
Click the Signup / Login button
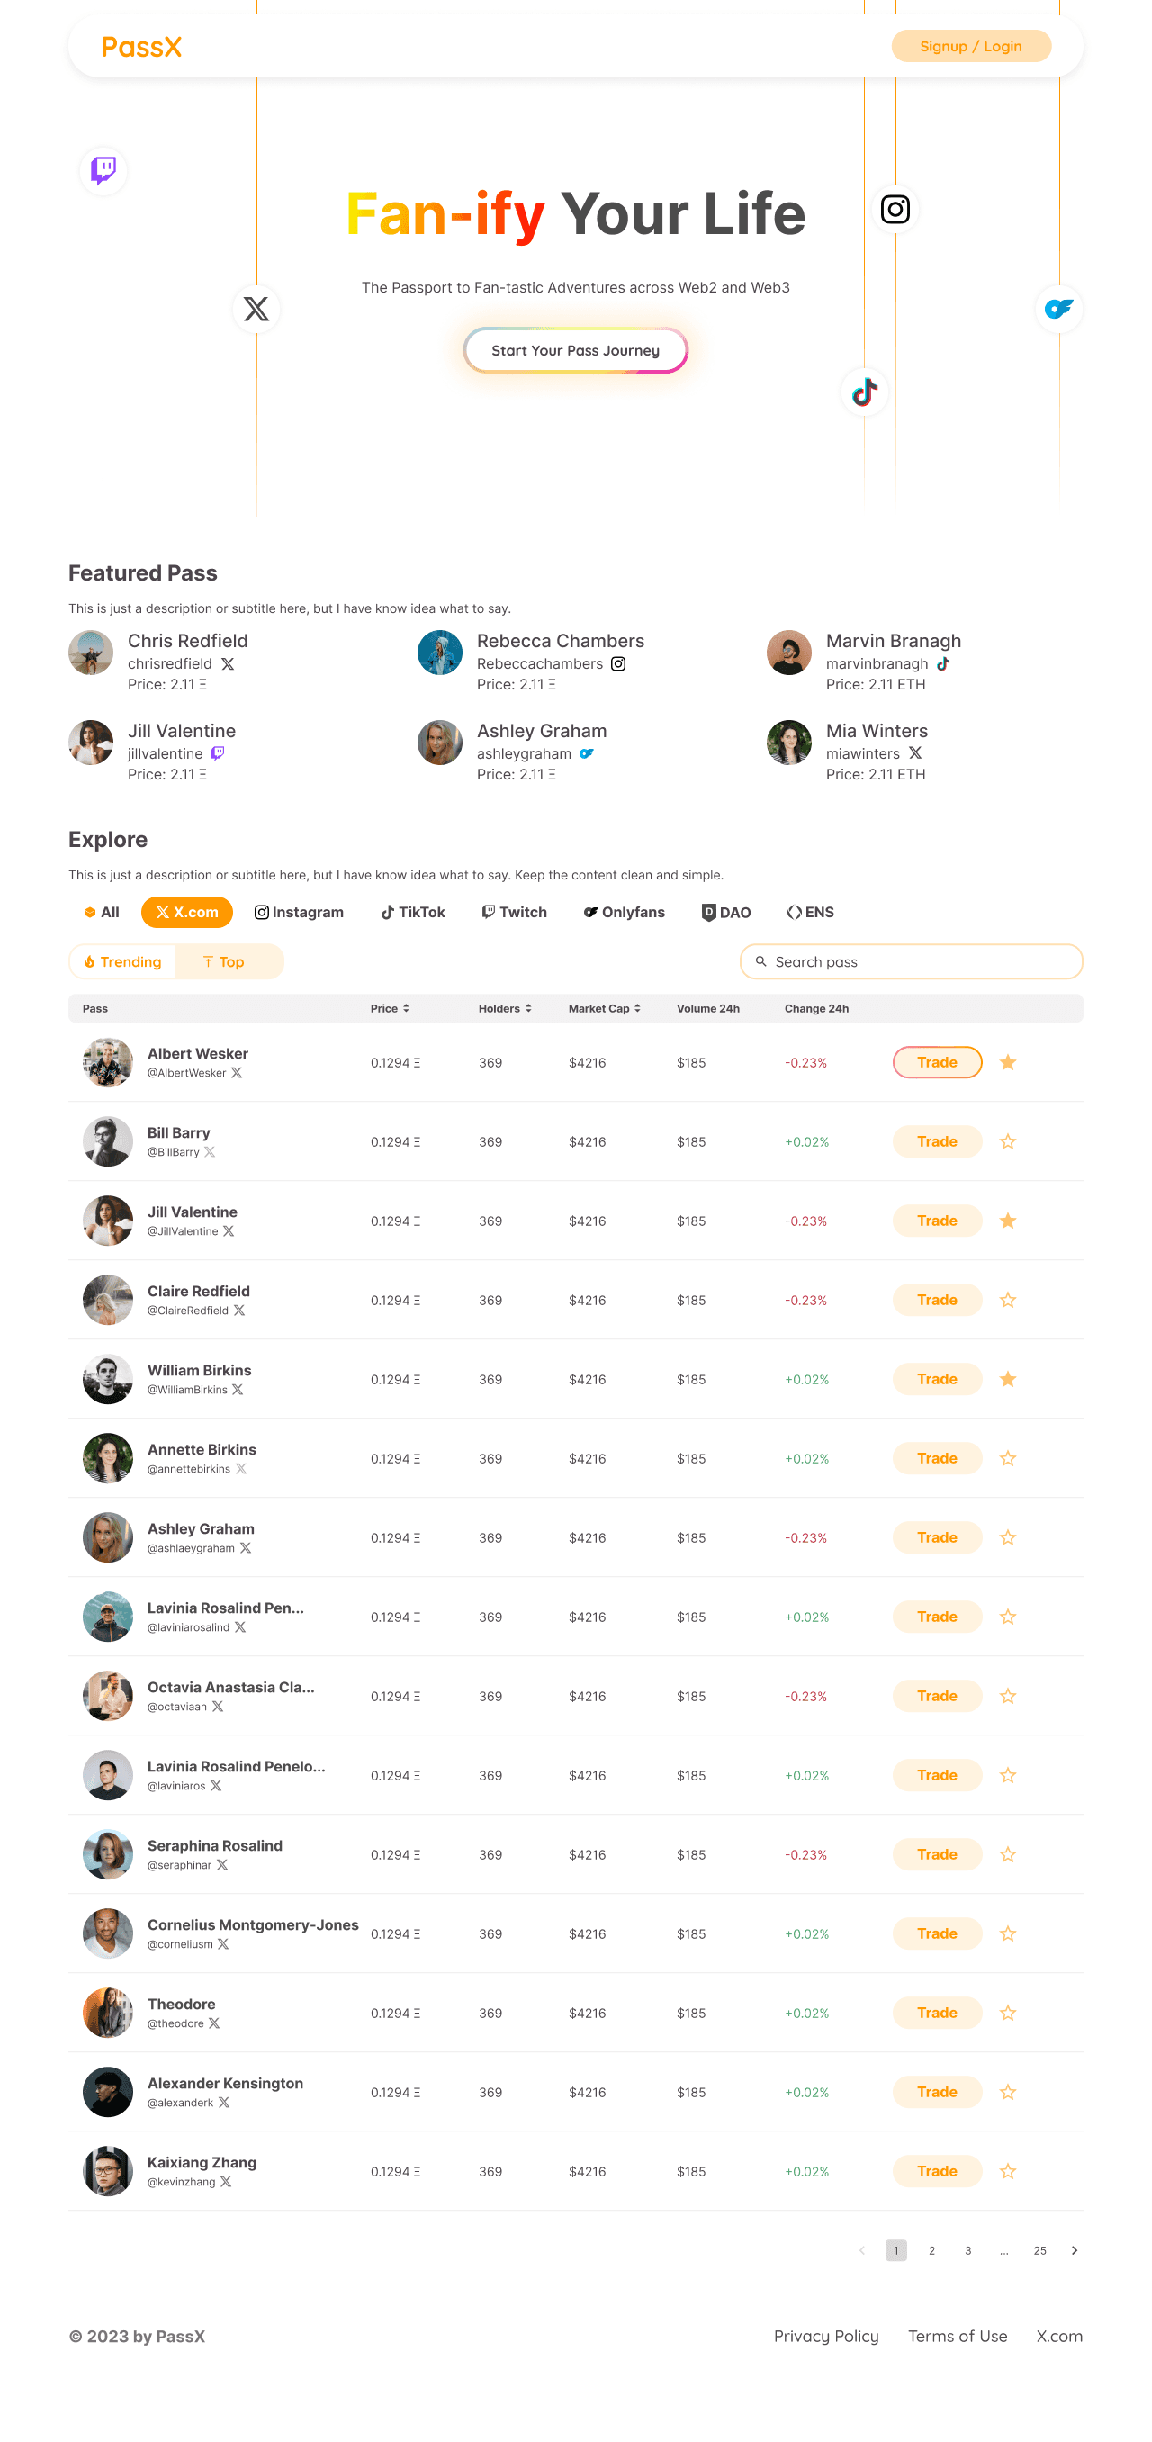(x=971, y=47)
